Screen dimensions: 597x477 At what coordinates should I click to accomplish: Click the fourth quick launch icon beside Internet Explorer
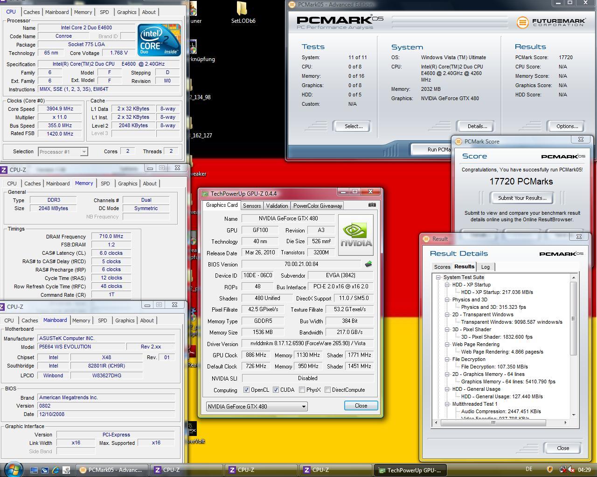point(66,470)
